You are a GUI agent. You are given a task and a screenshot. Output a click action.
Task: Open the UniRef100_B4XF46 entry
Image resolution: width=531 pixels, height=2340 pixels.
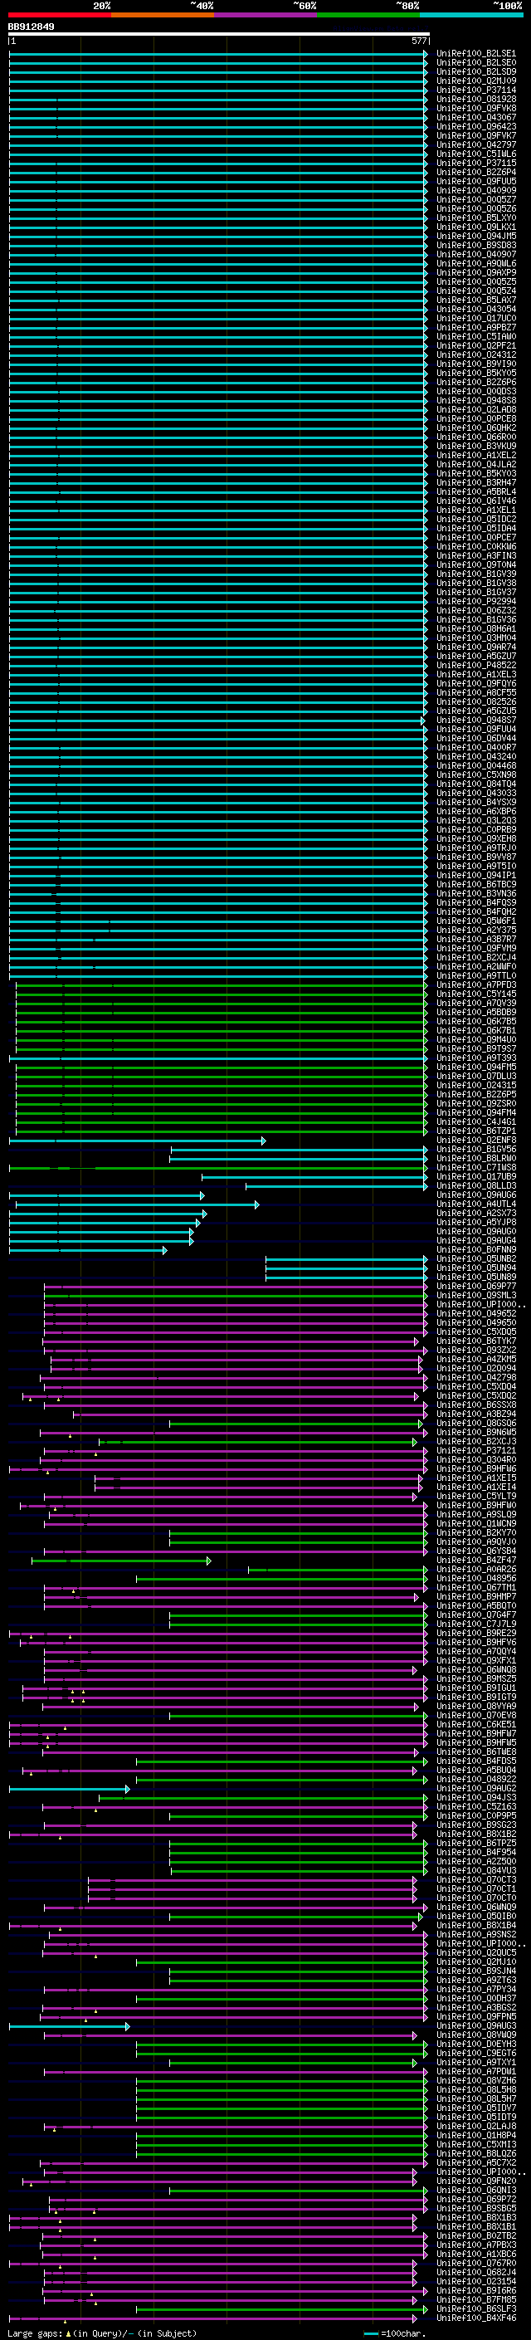(x=475, y=2318)
